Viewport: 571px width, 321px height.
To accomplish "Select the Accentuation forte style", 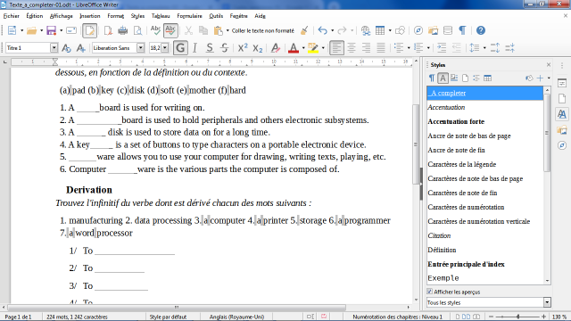I will [x=484, y=121].
